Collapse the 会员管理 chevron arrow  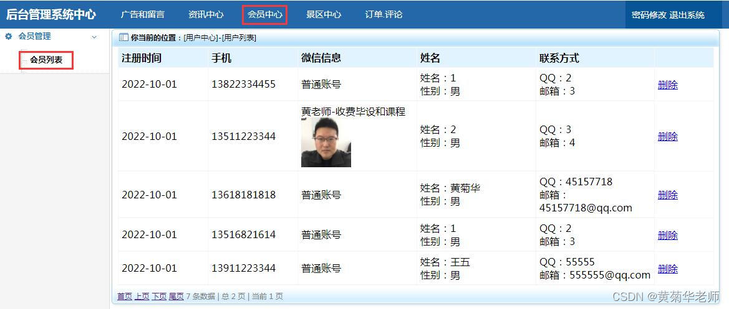tap(94, 37)
